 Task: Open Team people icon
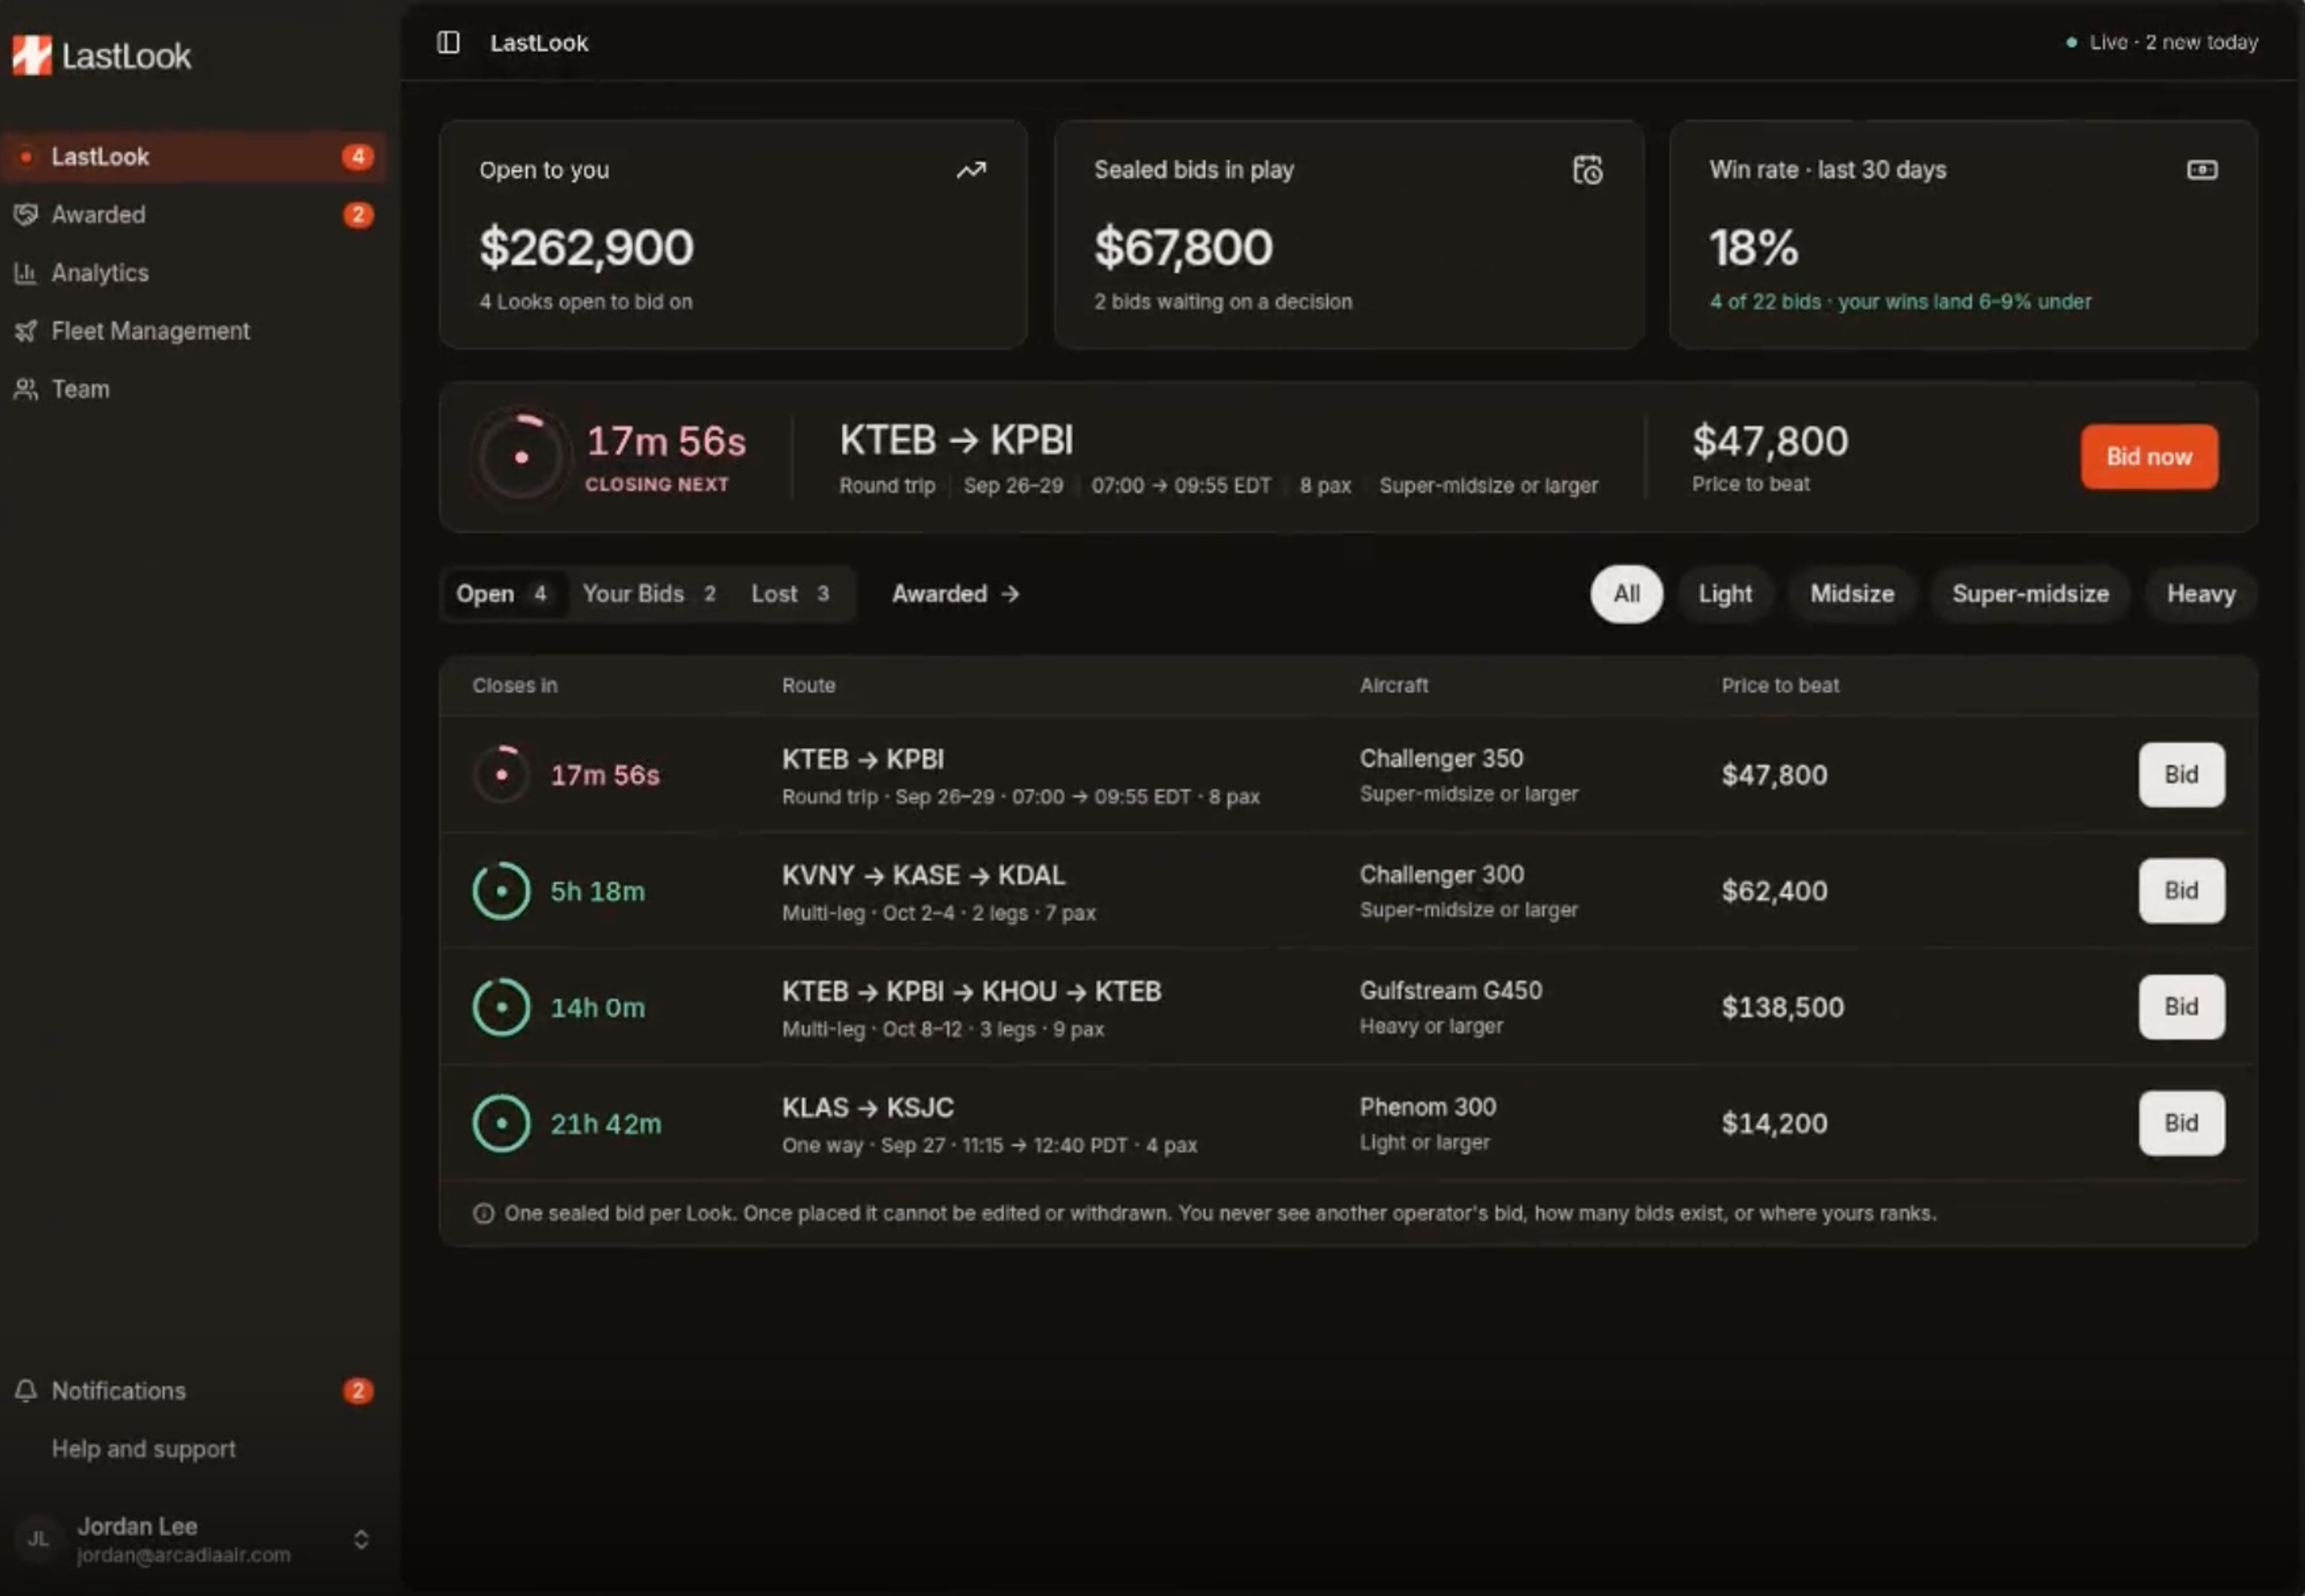[26, 389]
